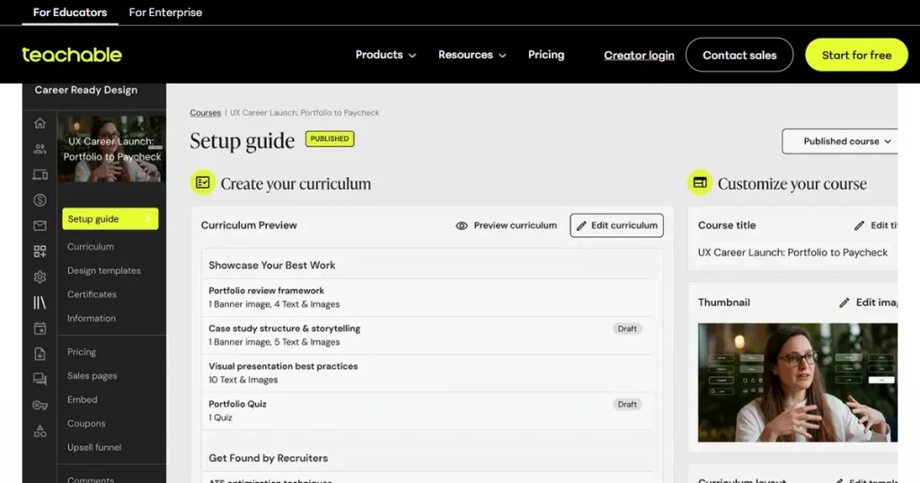
Task: Click the pencil icon beside Edit image
Action: pyautogui.click(x=845, y=303)
